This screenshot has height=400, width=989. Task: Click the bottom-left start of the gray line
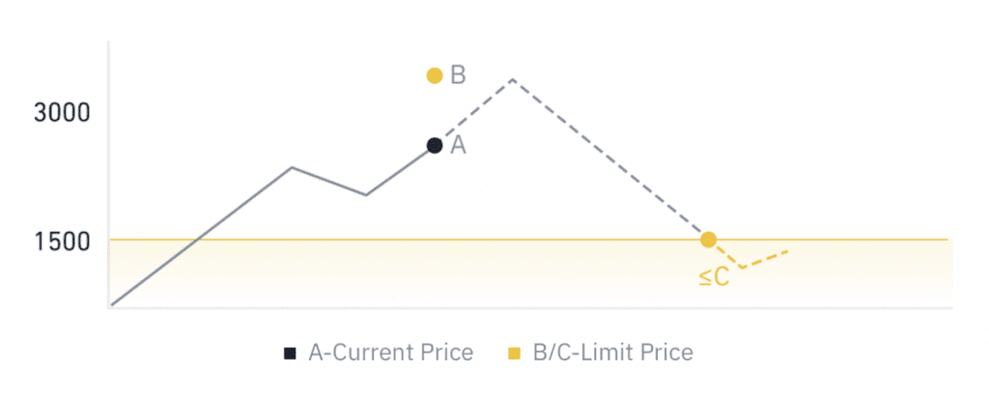(112, 304)
